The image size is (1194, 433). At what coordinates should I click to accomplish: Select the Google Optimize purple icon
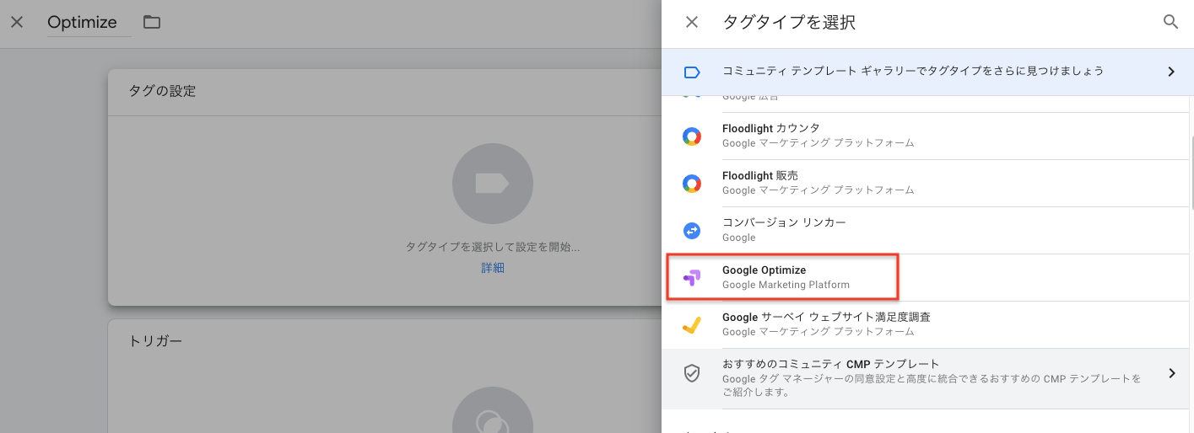[x=692, y=278]
